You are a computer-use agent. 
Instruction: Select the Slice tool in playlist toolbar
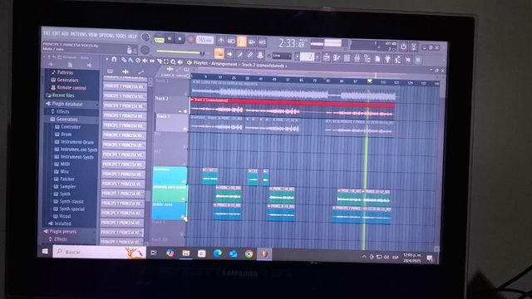point(160,61)
